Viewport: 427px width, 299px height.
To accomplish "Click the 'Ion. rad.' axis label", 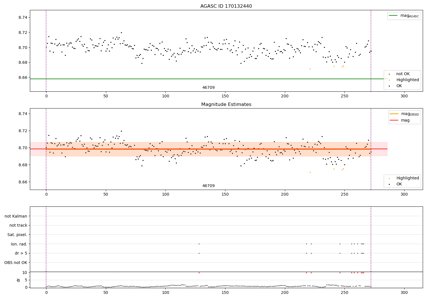I will point(19,244).
